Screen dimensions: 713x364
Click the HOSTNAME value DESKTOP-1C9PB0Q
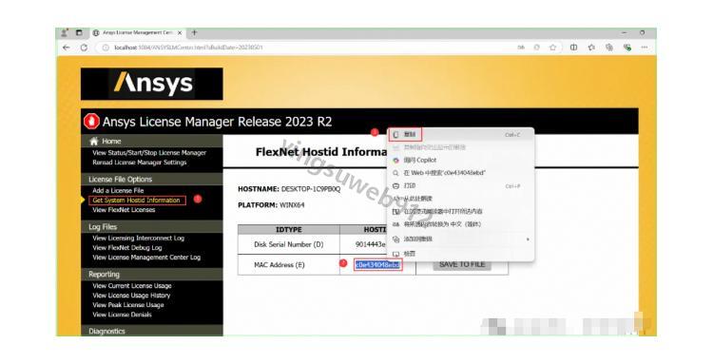pyautogui.click(x=311, y=188)
